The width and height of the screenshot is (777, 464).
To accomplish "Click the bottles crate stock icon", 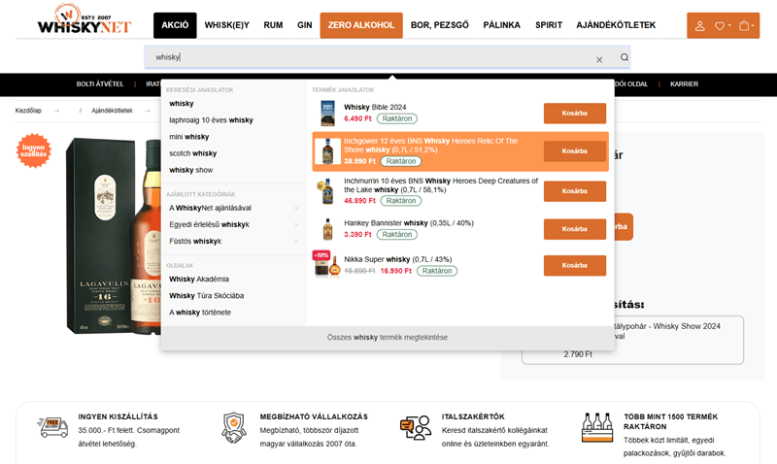I will click(x=597, y=427).
